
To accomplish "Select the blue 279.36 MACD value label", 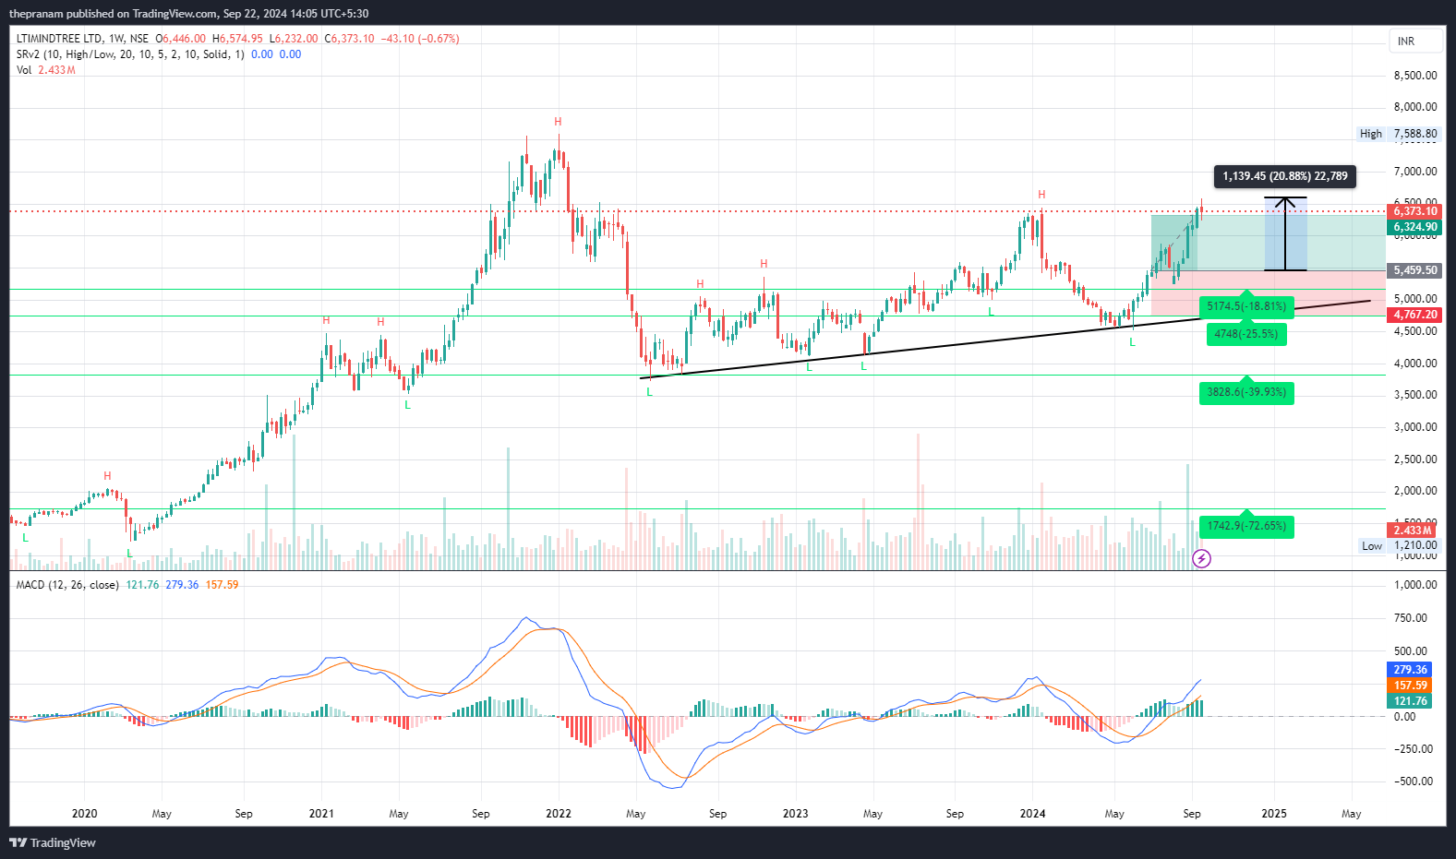I will 1410,670.
